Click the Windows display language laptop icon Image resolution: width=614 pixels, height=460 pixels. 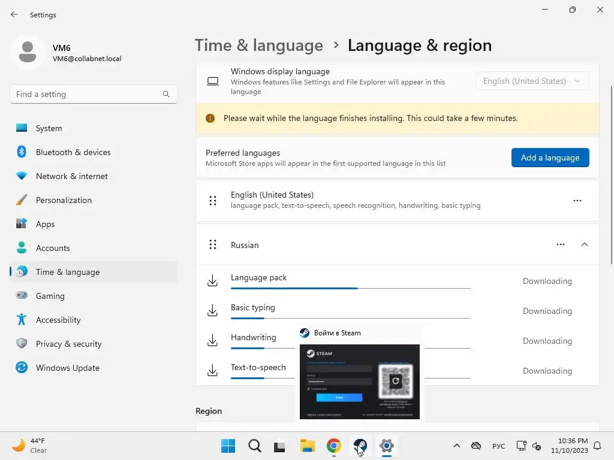(x=213, y=81)
